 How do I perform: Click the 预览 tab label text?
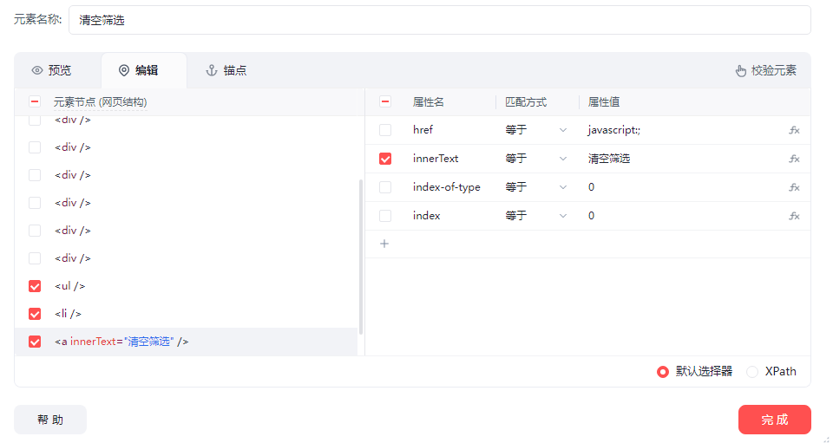[60, 70]
